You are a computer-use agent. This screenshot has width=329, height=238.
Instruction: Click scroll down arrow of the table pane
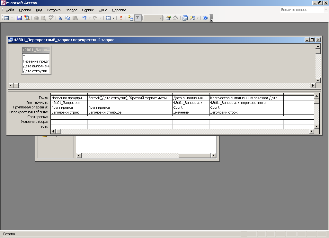coord(318,81)
